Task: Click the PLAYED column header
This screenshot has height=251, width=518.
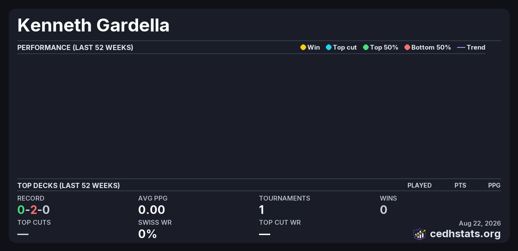Action: (x=420, y=185)
